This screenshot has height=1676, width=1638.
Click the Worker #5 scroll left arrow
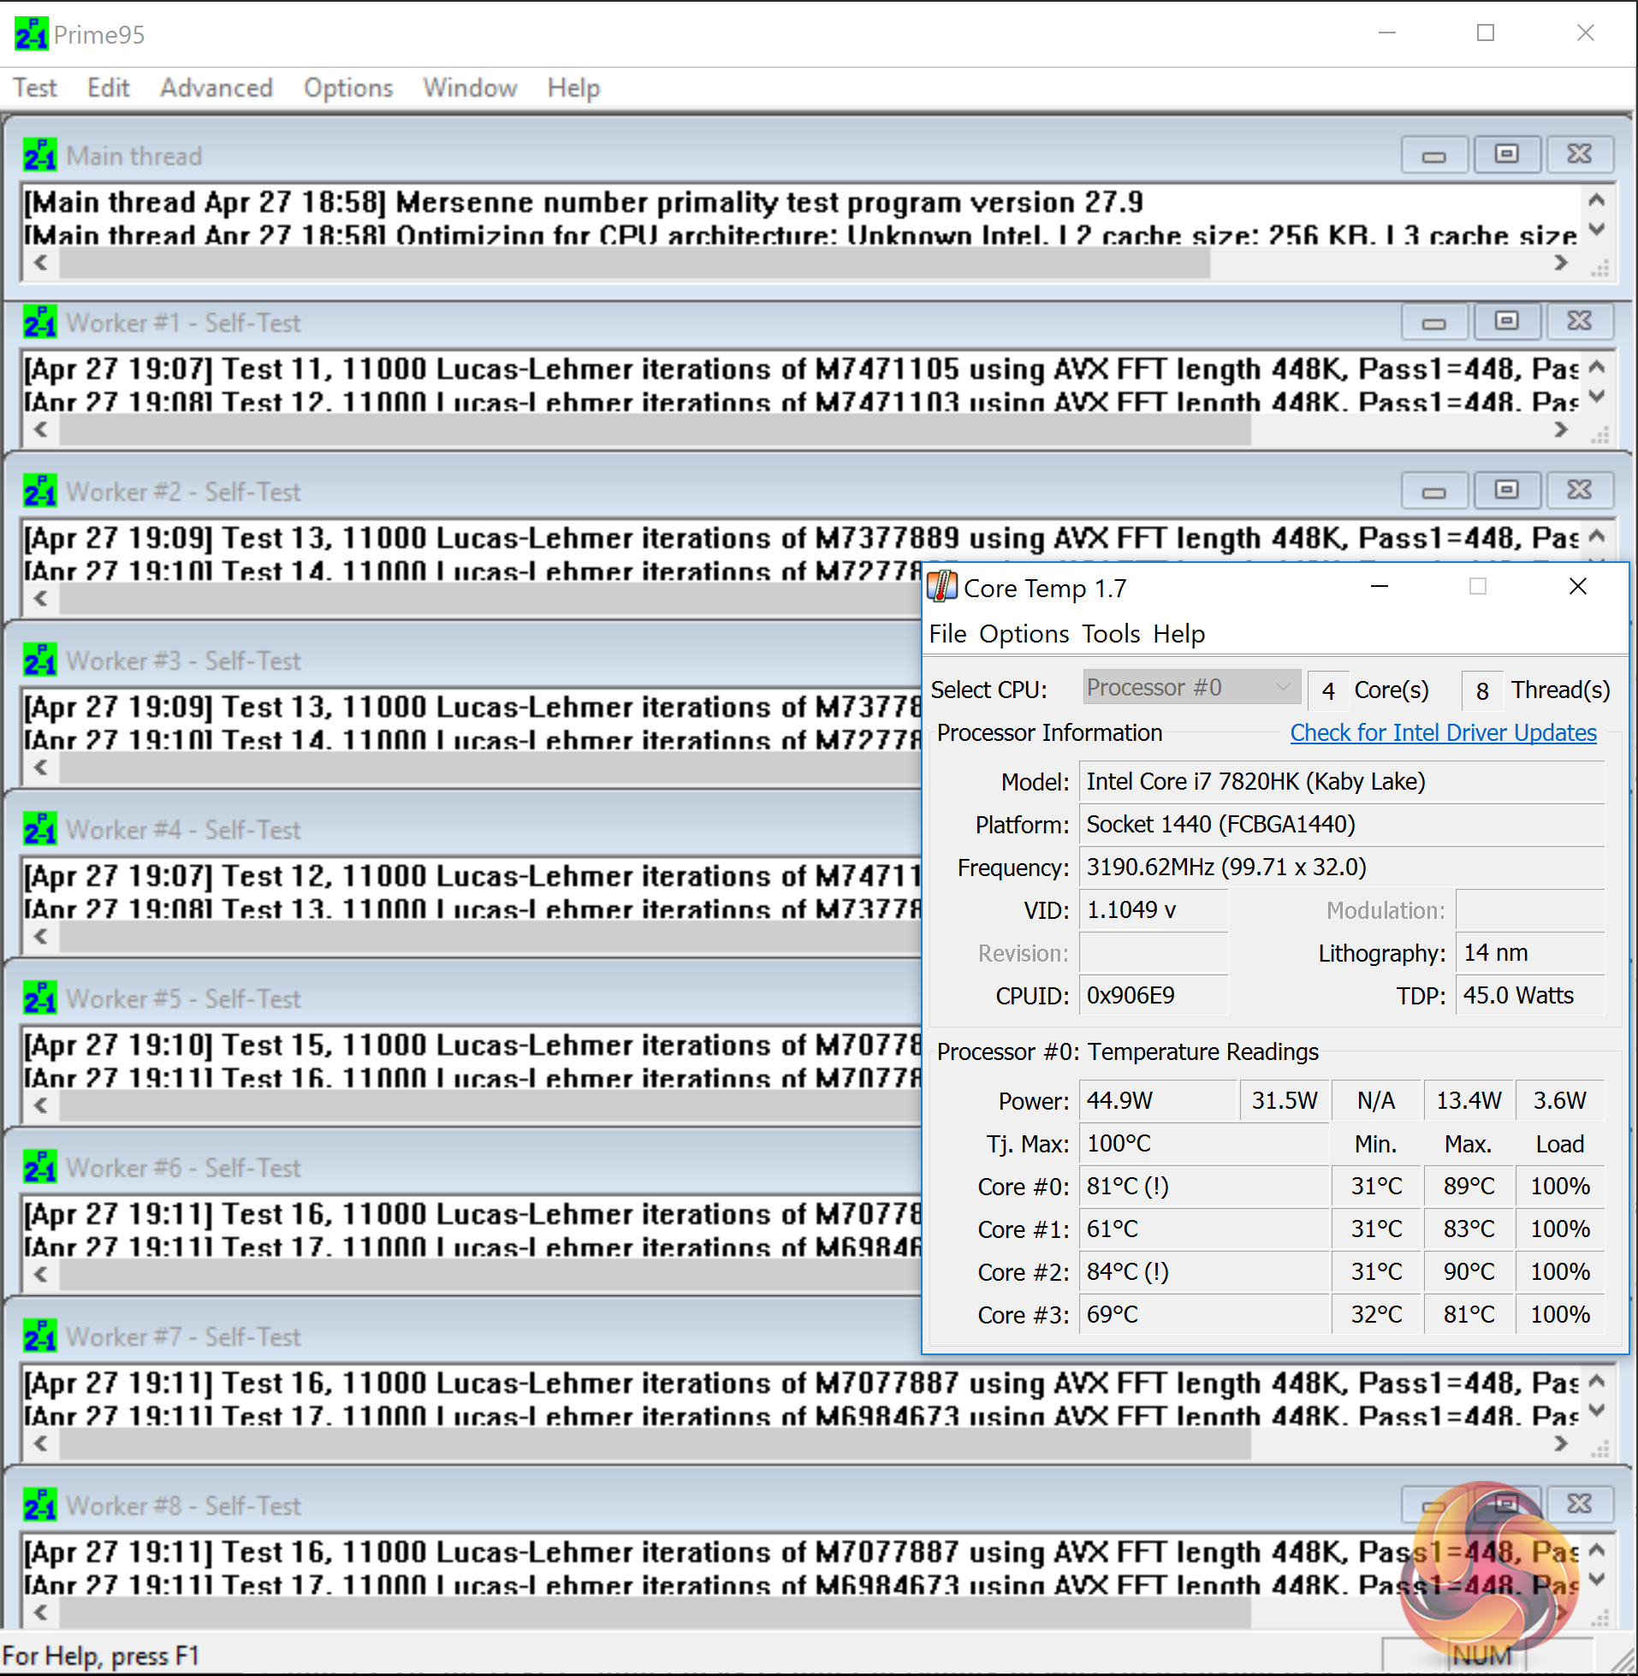pyautogui.click(x=40, y=1106)
